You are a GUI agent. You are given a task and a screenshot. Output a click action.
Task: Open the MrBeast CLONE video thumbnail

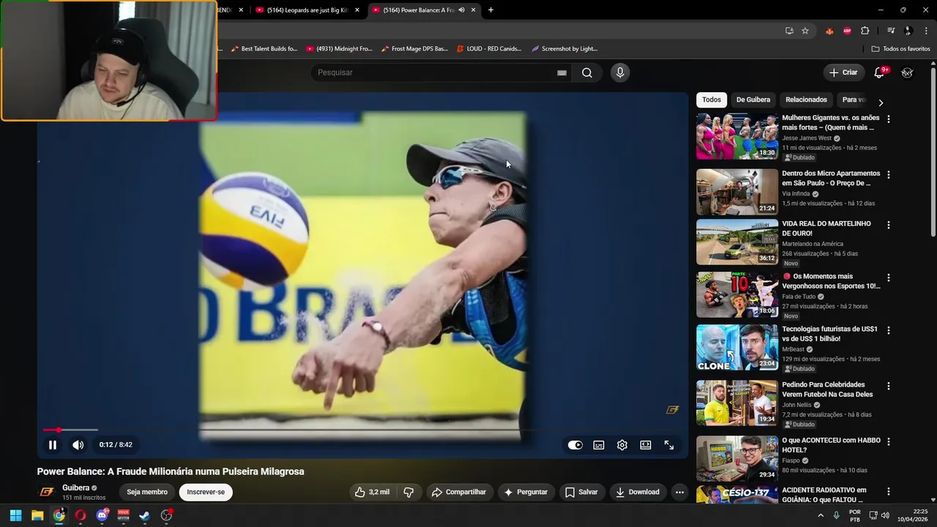click(x=737, y=348)
